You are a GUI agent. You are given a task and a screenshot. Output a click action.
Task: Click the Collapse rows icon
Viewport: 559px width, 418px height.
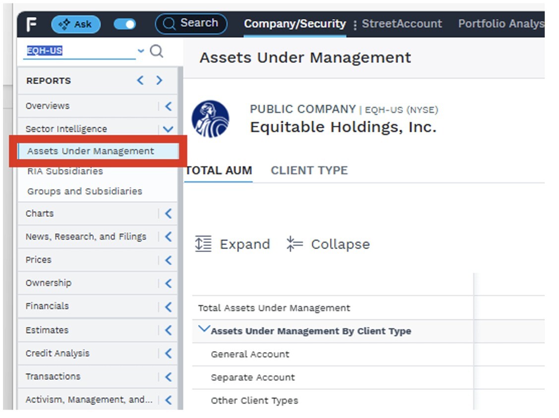pyautogui.click(x=294, y=244)
